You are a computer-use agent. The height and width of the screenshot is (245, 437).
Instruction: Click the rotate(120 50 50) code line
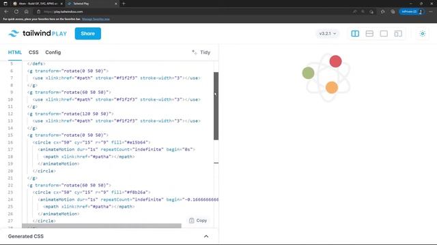point(70,114)
